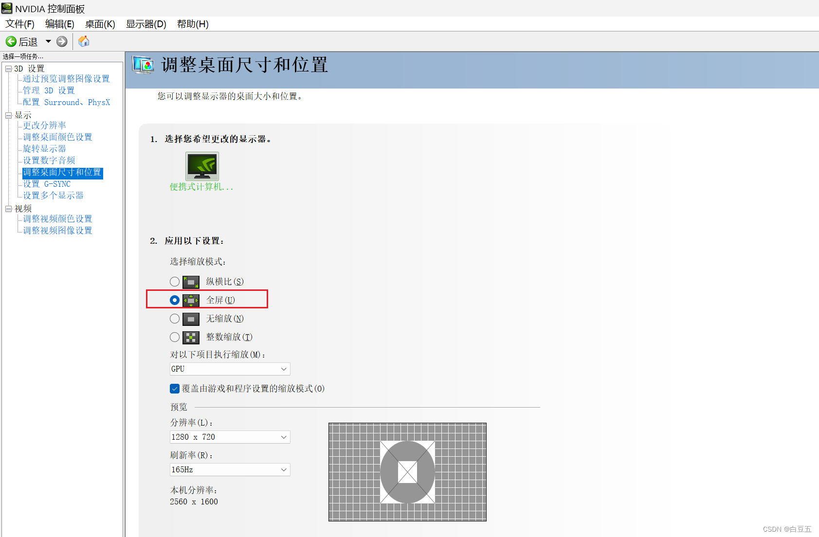Open the 编辑(E) menu
Image resolution: width=819 pixels, height=537 pixels.
tap(60, 24)
